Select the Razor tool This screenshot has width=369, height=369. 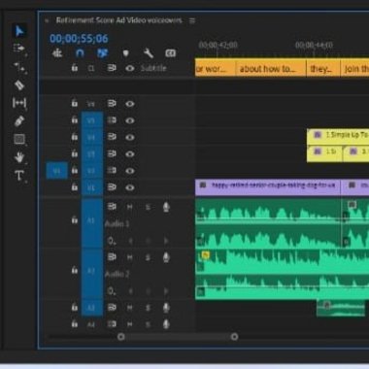point(19,85)
